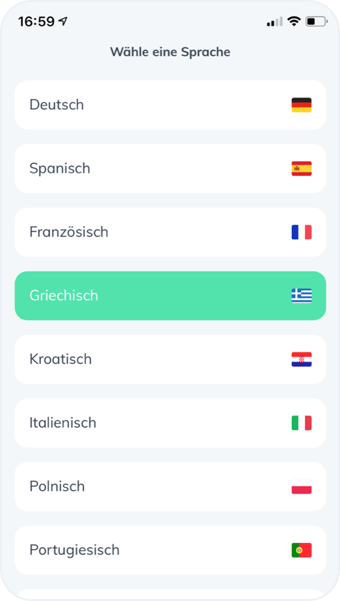Tap the Greek flag icon
This screenshot has width=340, height=601.
301,296
